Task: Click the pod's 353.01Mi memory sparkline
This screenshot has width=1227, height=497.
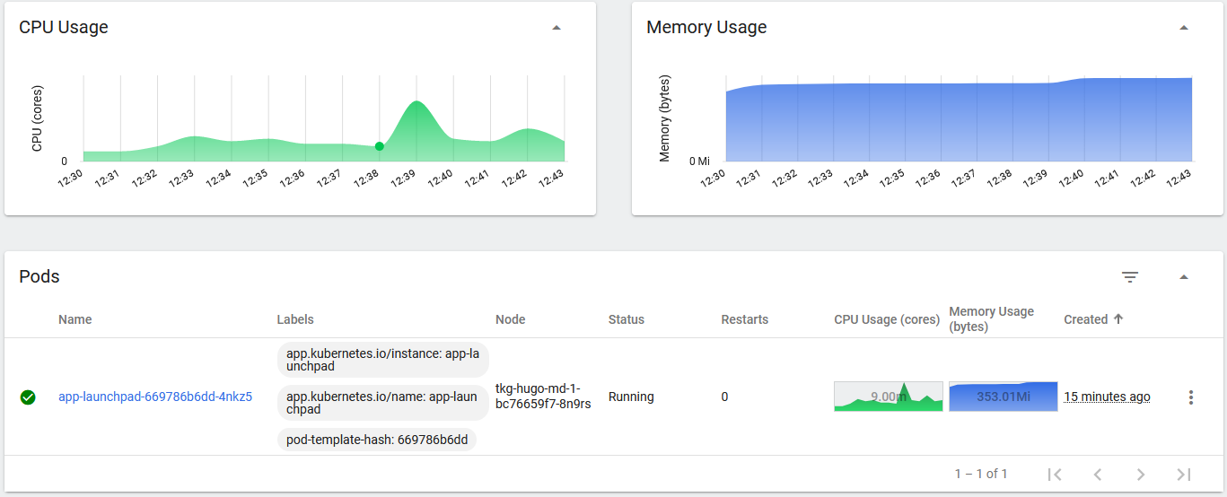Action: pyautogui.click(x=1003, y=397)
